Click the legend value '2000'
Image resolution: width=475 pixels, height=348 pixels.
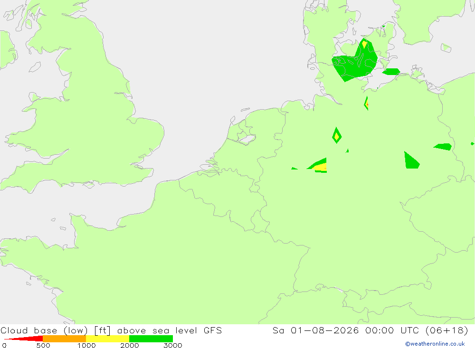tap(130, 345)
